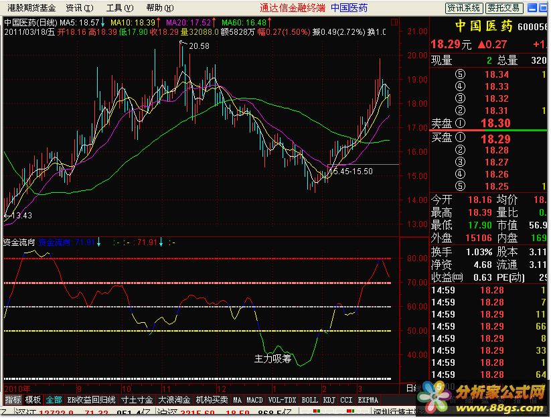Click the 中国医药 stock name in quote panel
The image size is (551, 418).
[x=484, y=25]
